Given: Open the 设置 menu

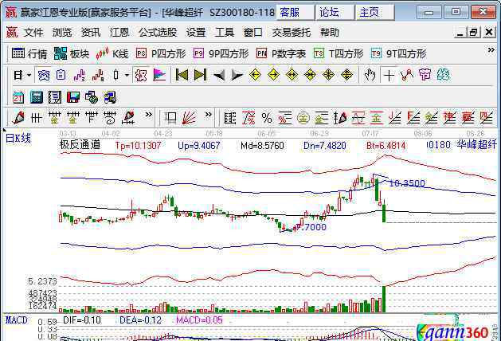Looking at the screenshot, I should pyautogui.click(x=196, y=33).
